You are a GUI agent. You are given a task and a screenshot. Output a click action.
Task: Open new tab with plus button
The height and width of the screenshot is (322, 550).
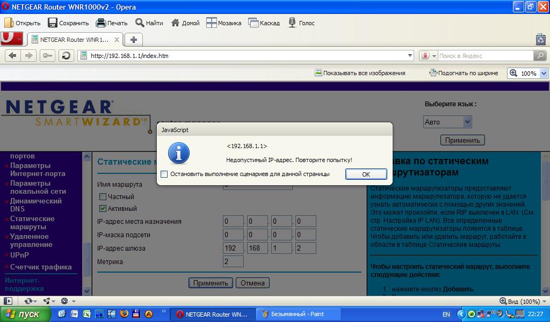point(134,40)
